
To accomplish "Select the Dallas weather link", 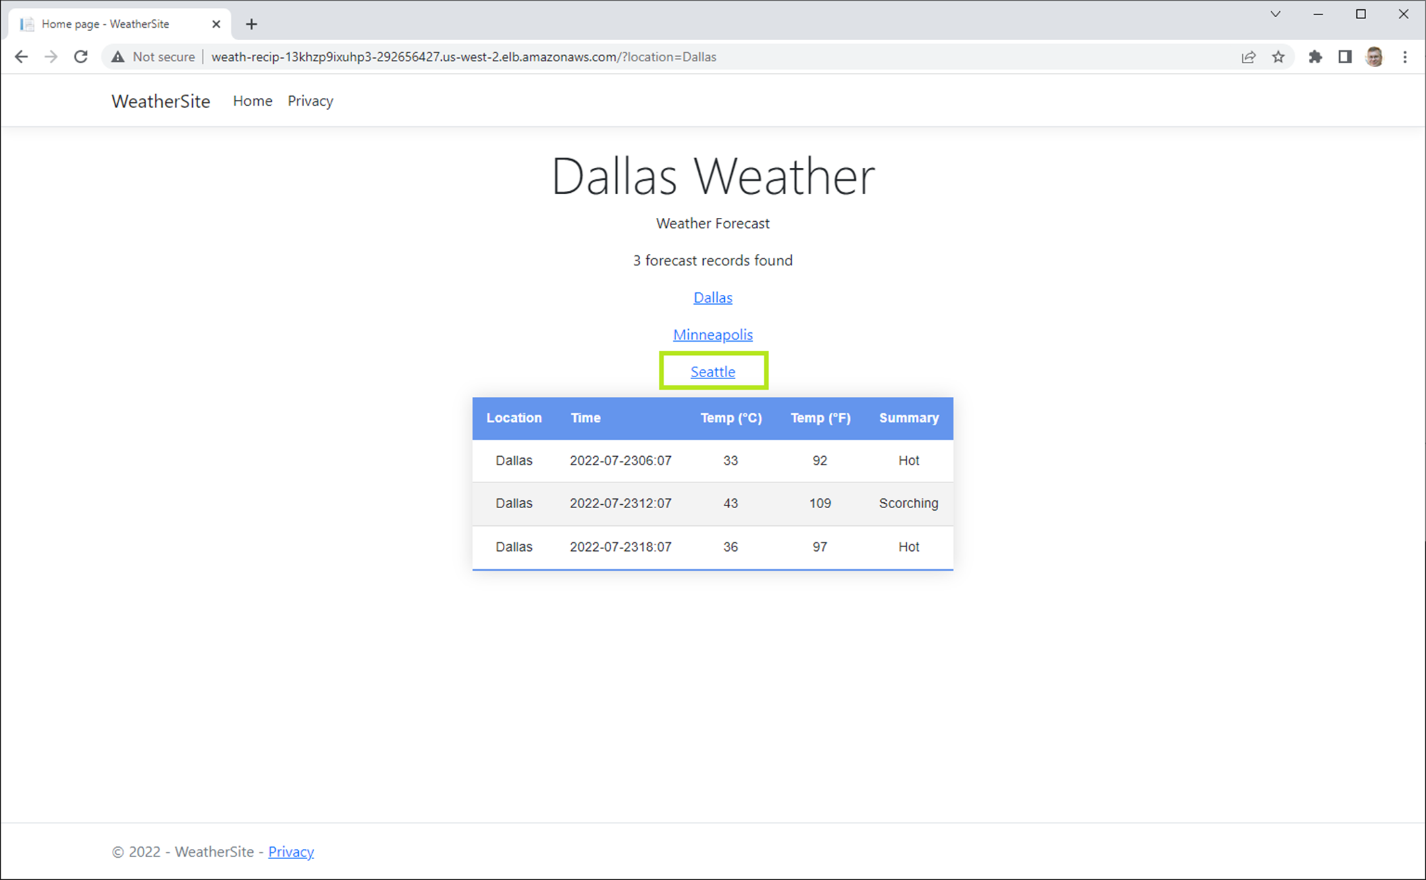I will tap(712, 296).
